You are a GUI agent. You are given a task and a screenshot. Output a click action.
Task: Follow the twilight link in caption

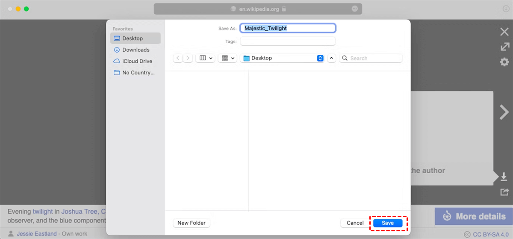(43, 211)
